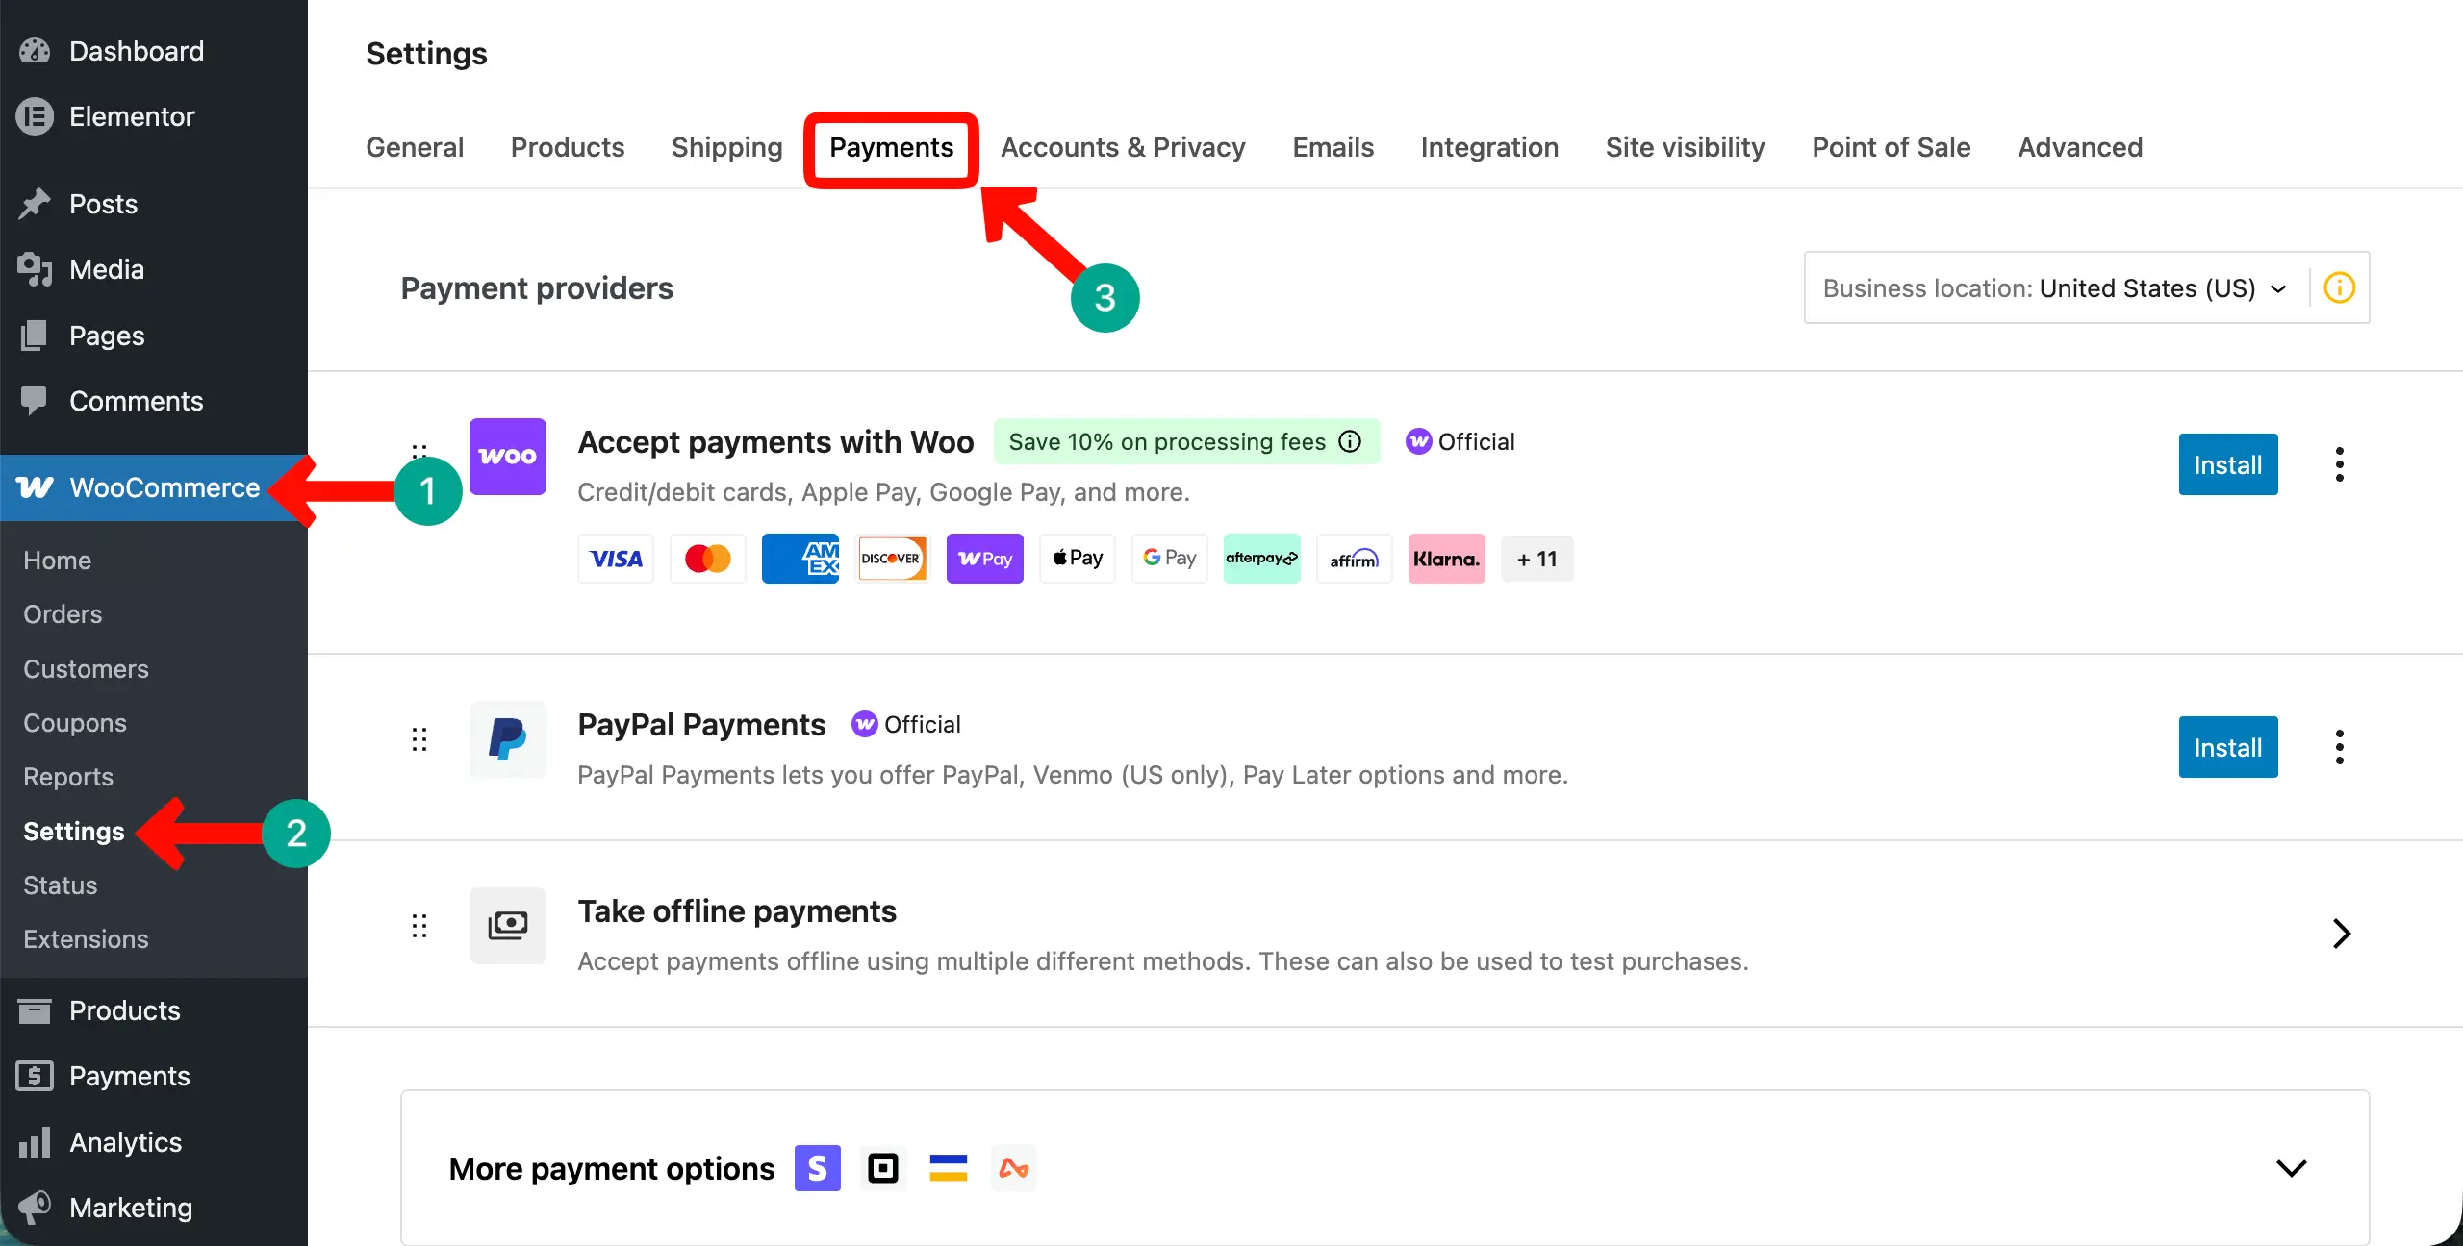Click the offline payments cash icon

[x=508, y=926]
